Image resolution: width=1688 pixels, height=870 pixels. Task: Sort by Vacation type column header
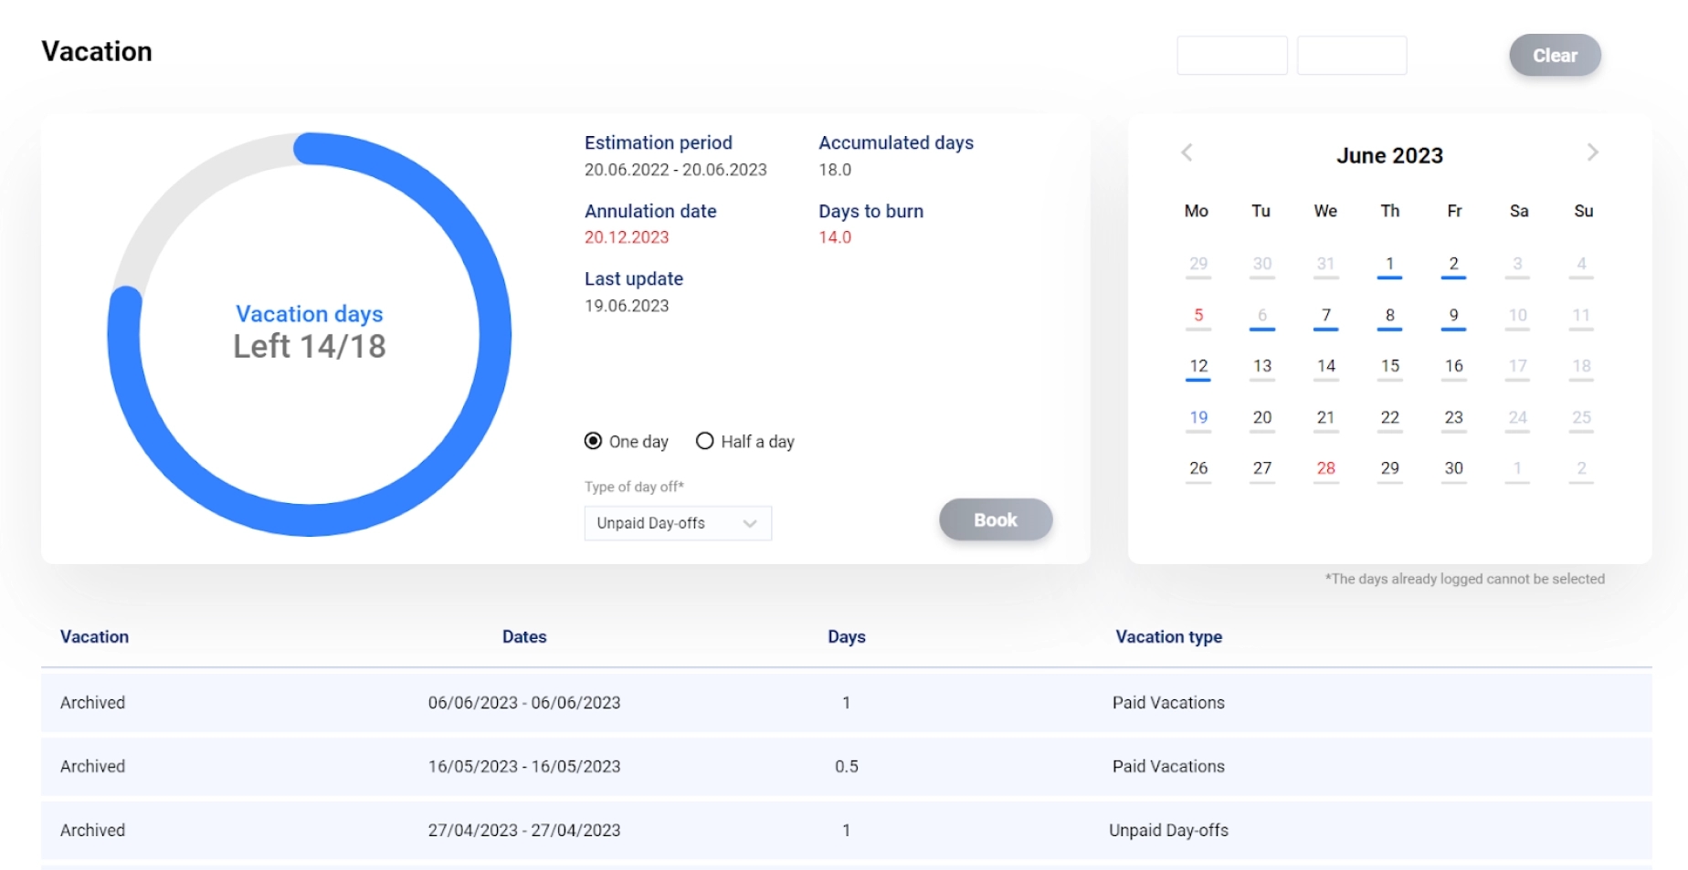click(1168, 637)
